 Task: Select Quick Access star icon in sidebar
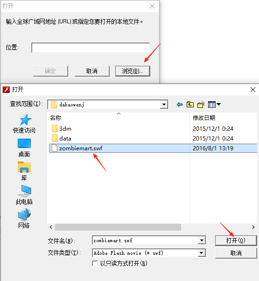click(25, 120)
